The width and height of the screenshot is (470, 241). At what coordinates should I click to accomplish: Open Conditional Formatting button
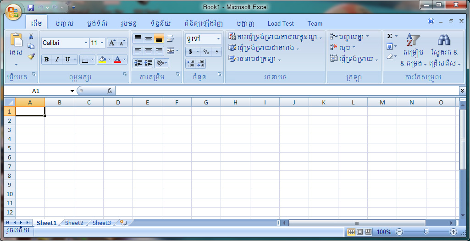[275, 37]
